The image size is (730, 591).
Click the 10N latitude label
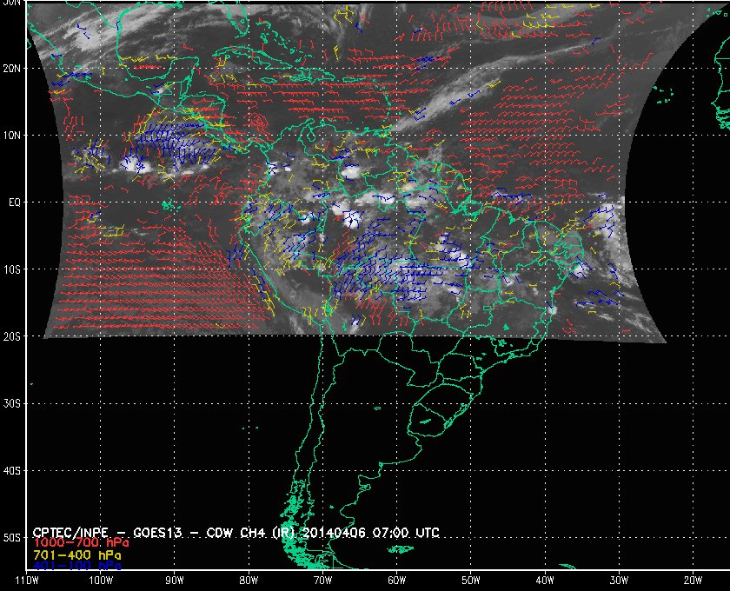[x=12, y=135]
